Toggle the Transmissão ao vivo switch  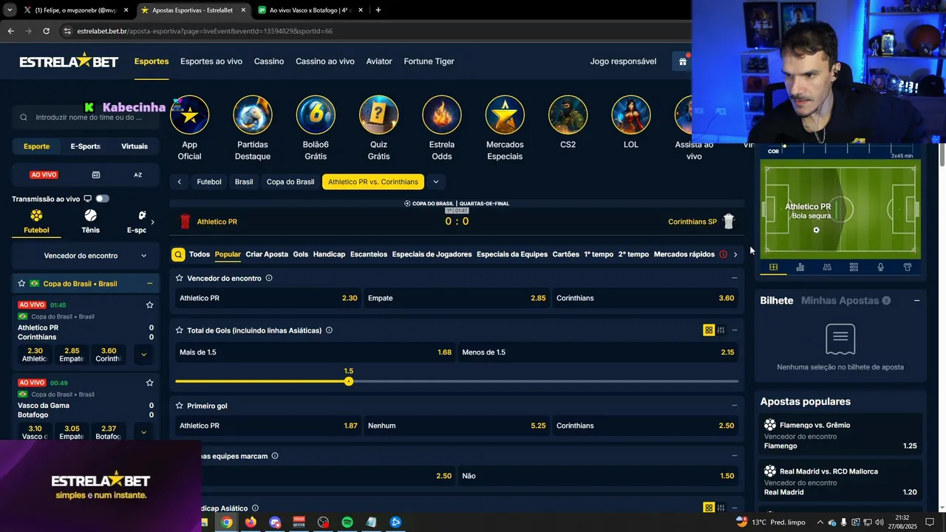pos(102,199)
